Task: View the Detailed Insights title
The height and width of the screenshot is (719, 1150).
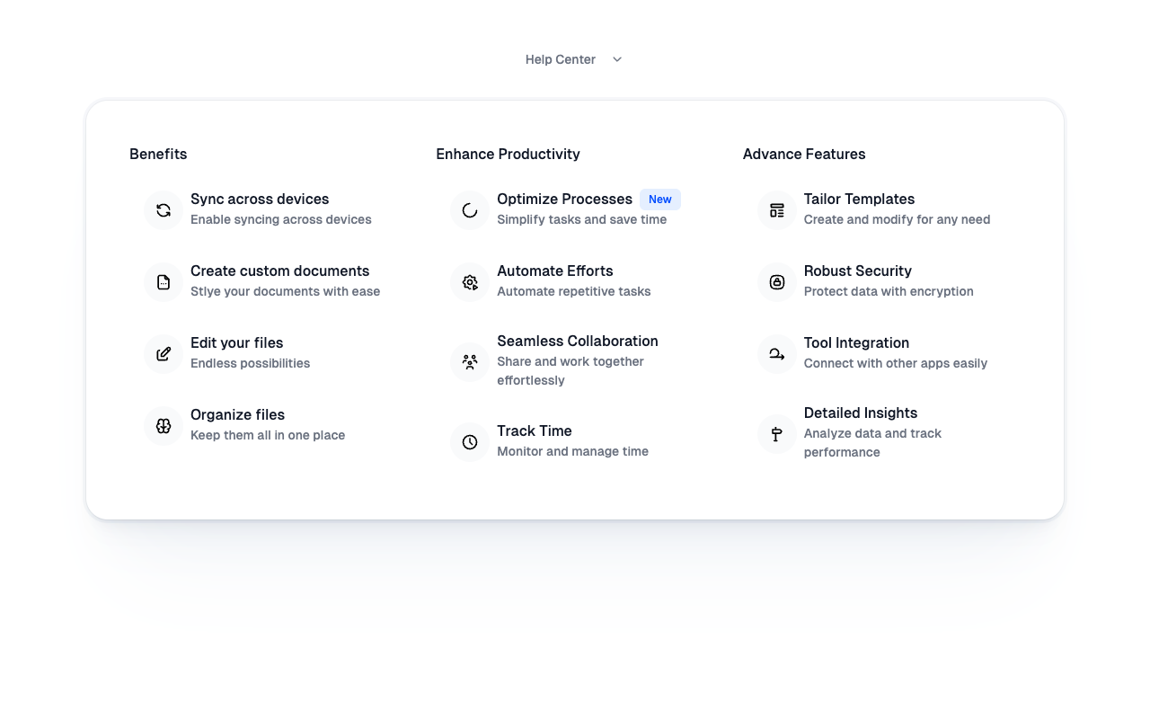Action: pos(861,413)
